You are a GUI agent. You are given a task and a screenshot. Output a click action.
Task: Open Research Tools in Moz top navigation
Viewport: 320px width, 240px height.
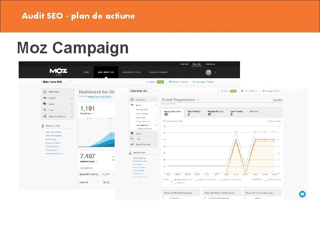(132, 72)
